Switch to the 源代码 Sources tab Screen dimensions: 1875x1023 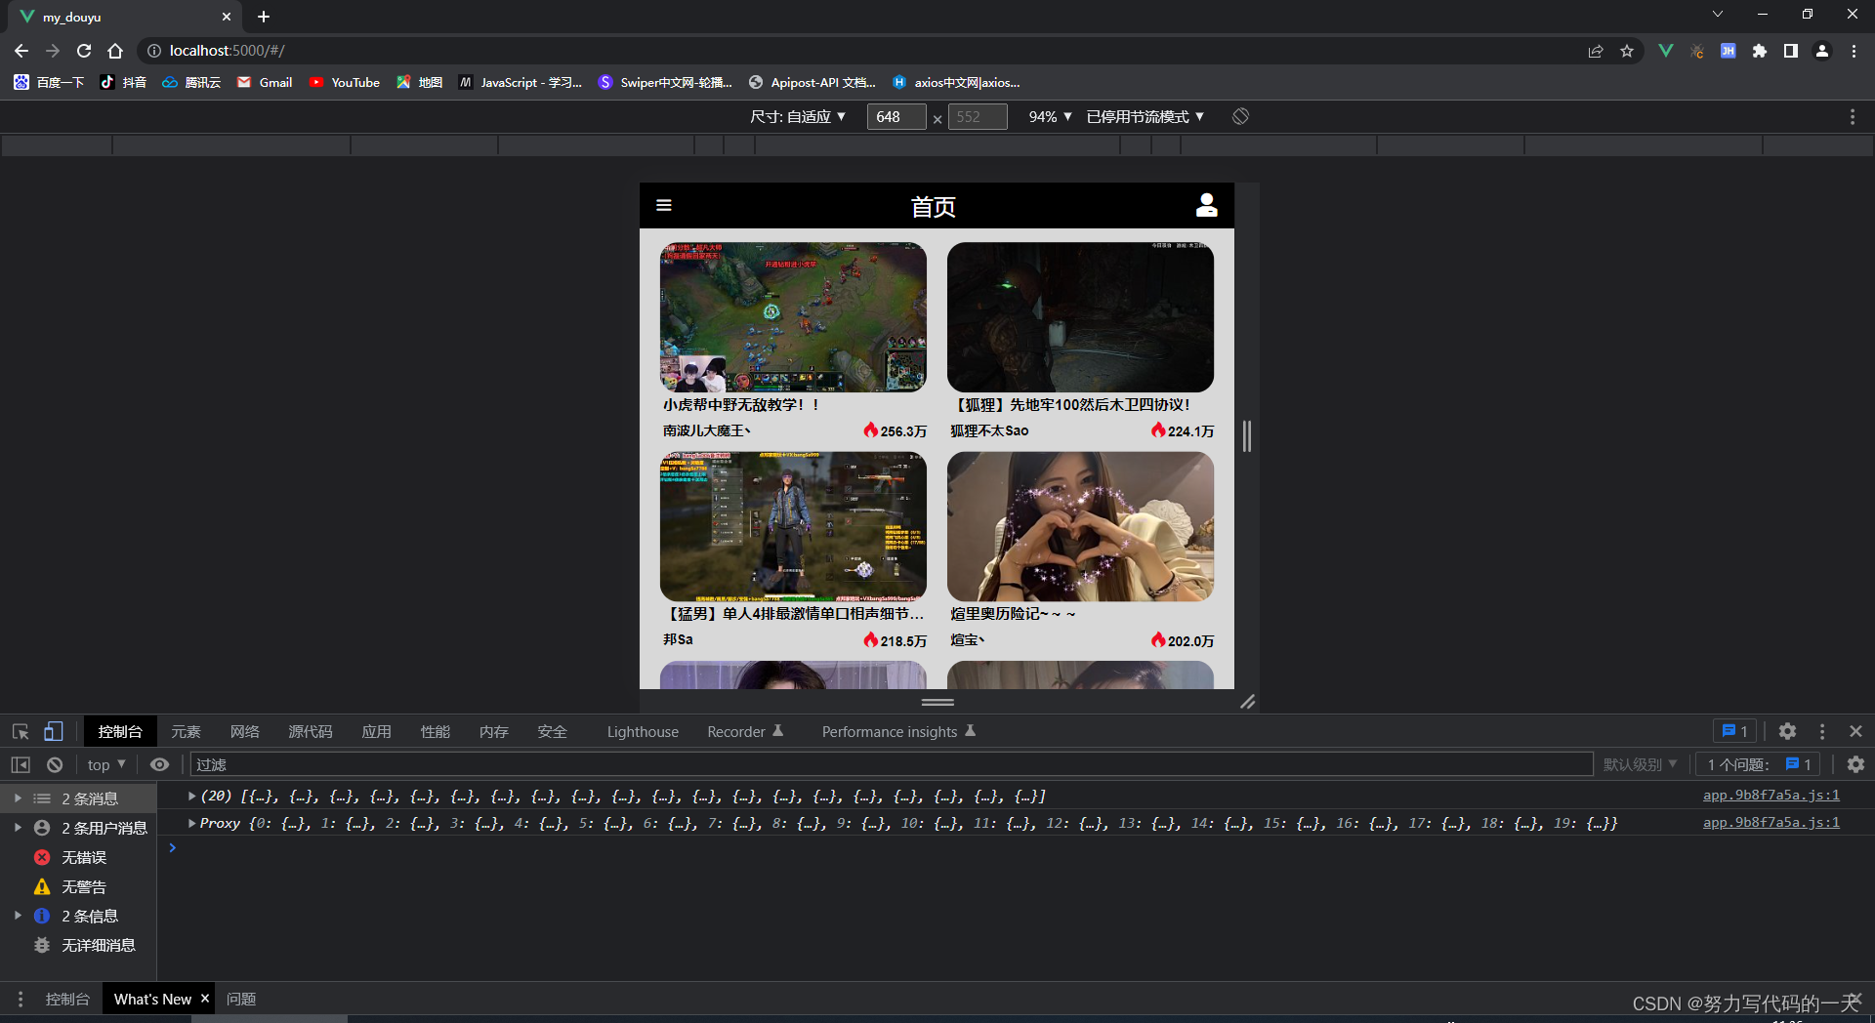point(311,731)
